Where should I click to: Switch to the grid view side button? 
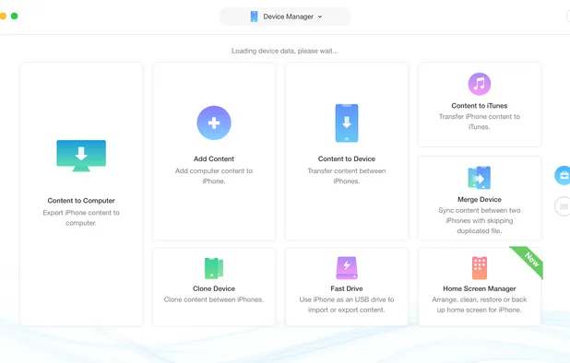tap(563, 206)
